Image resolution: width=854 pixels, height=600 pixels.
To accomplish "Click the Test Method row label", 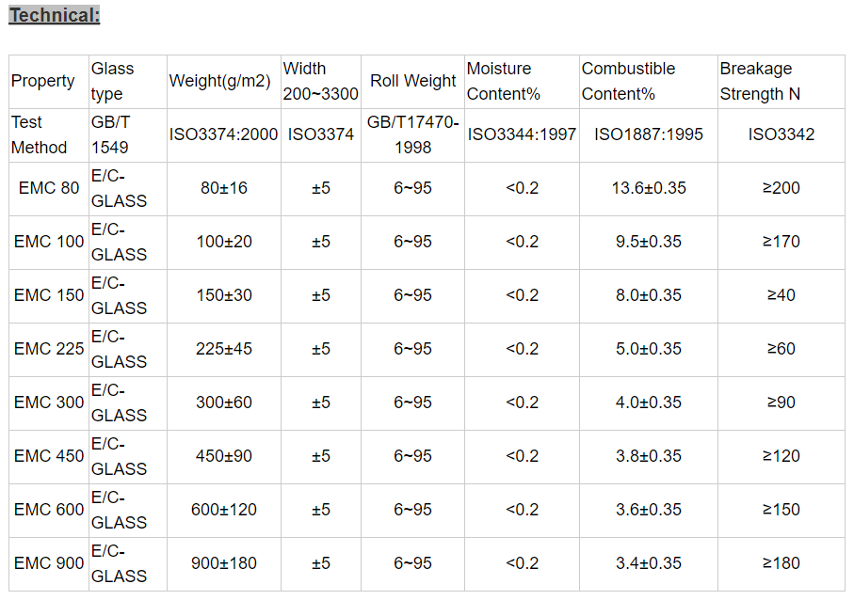I will tap(40, 134).
